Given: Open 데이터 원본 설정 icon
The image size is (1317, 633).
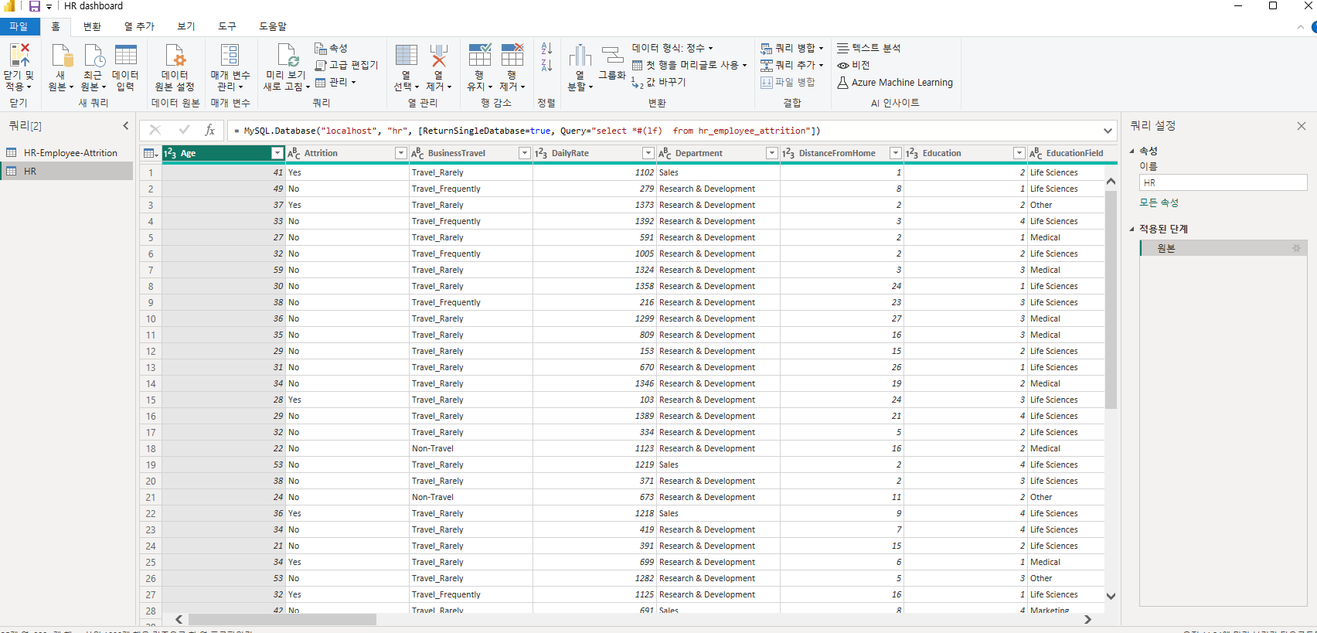Looking at the screenshot, I should pyautogui.click(x=175, y=56).
